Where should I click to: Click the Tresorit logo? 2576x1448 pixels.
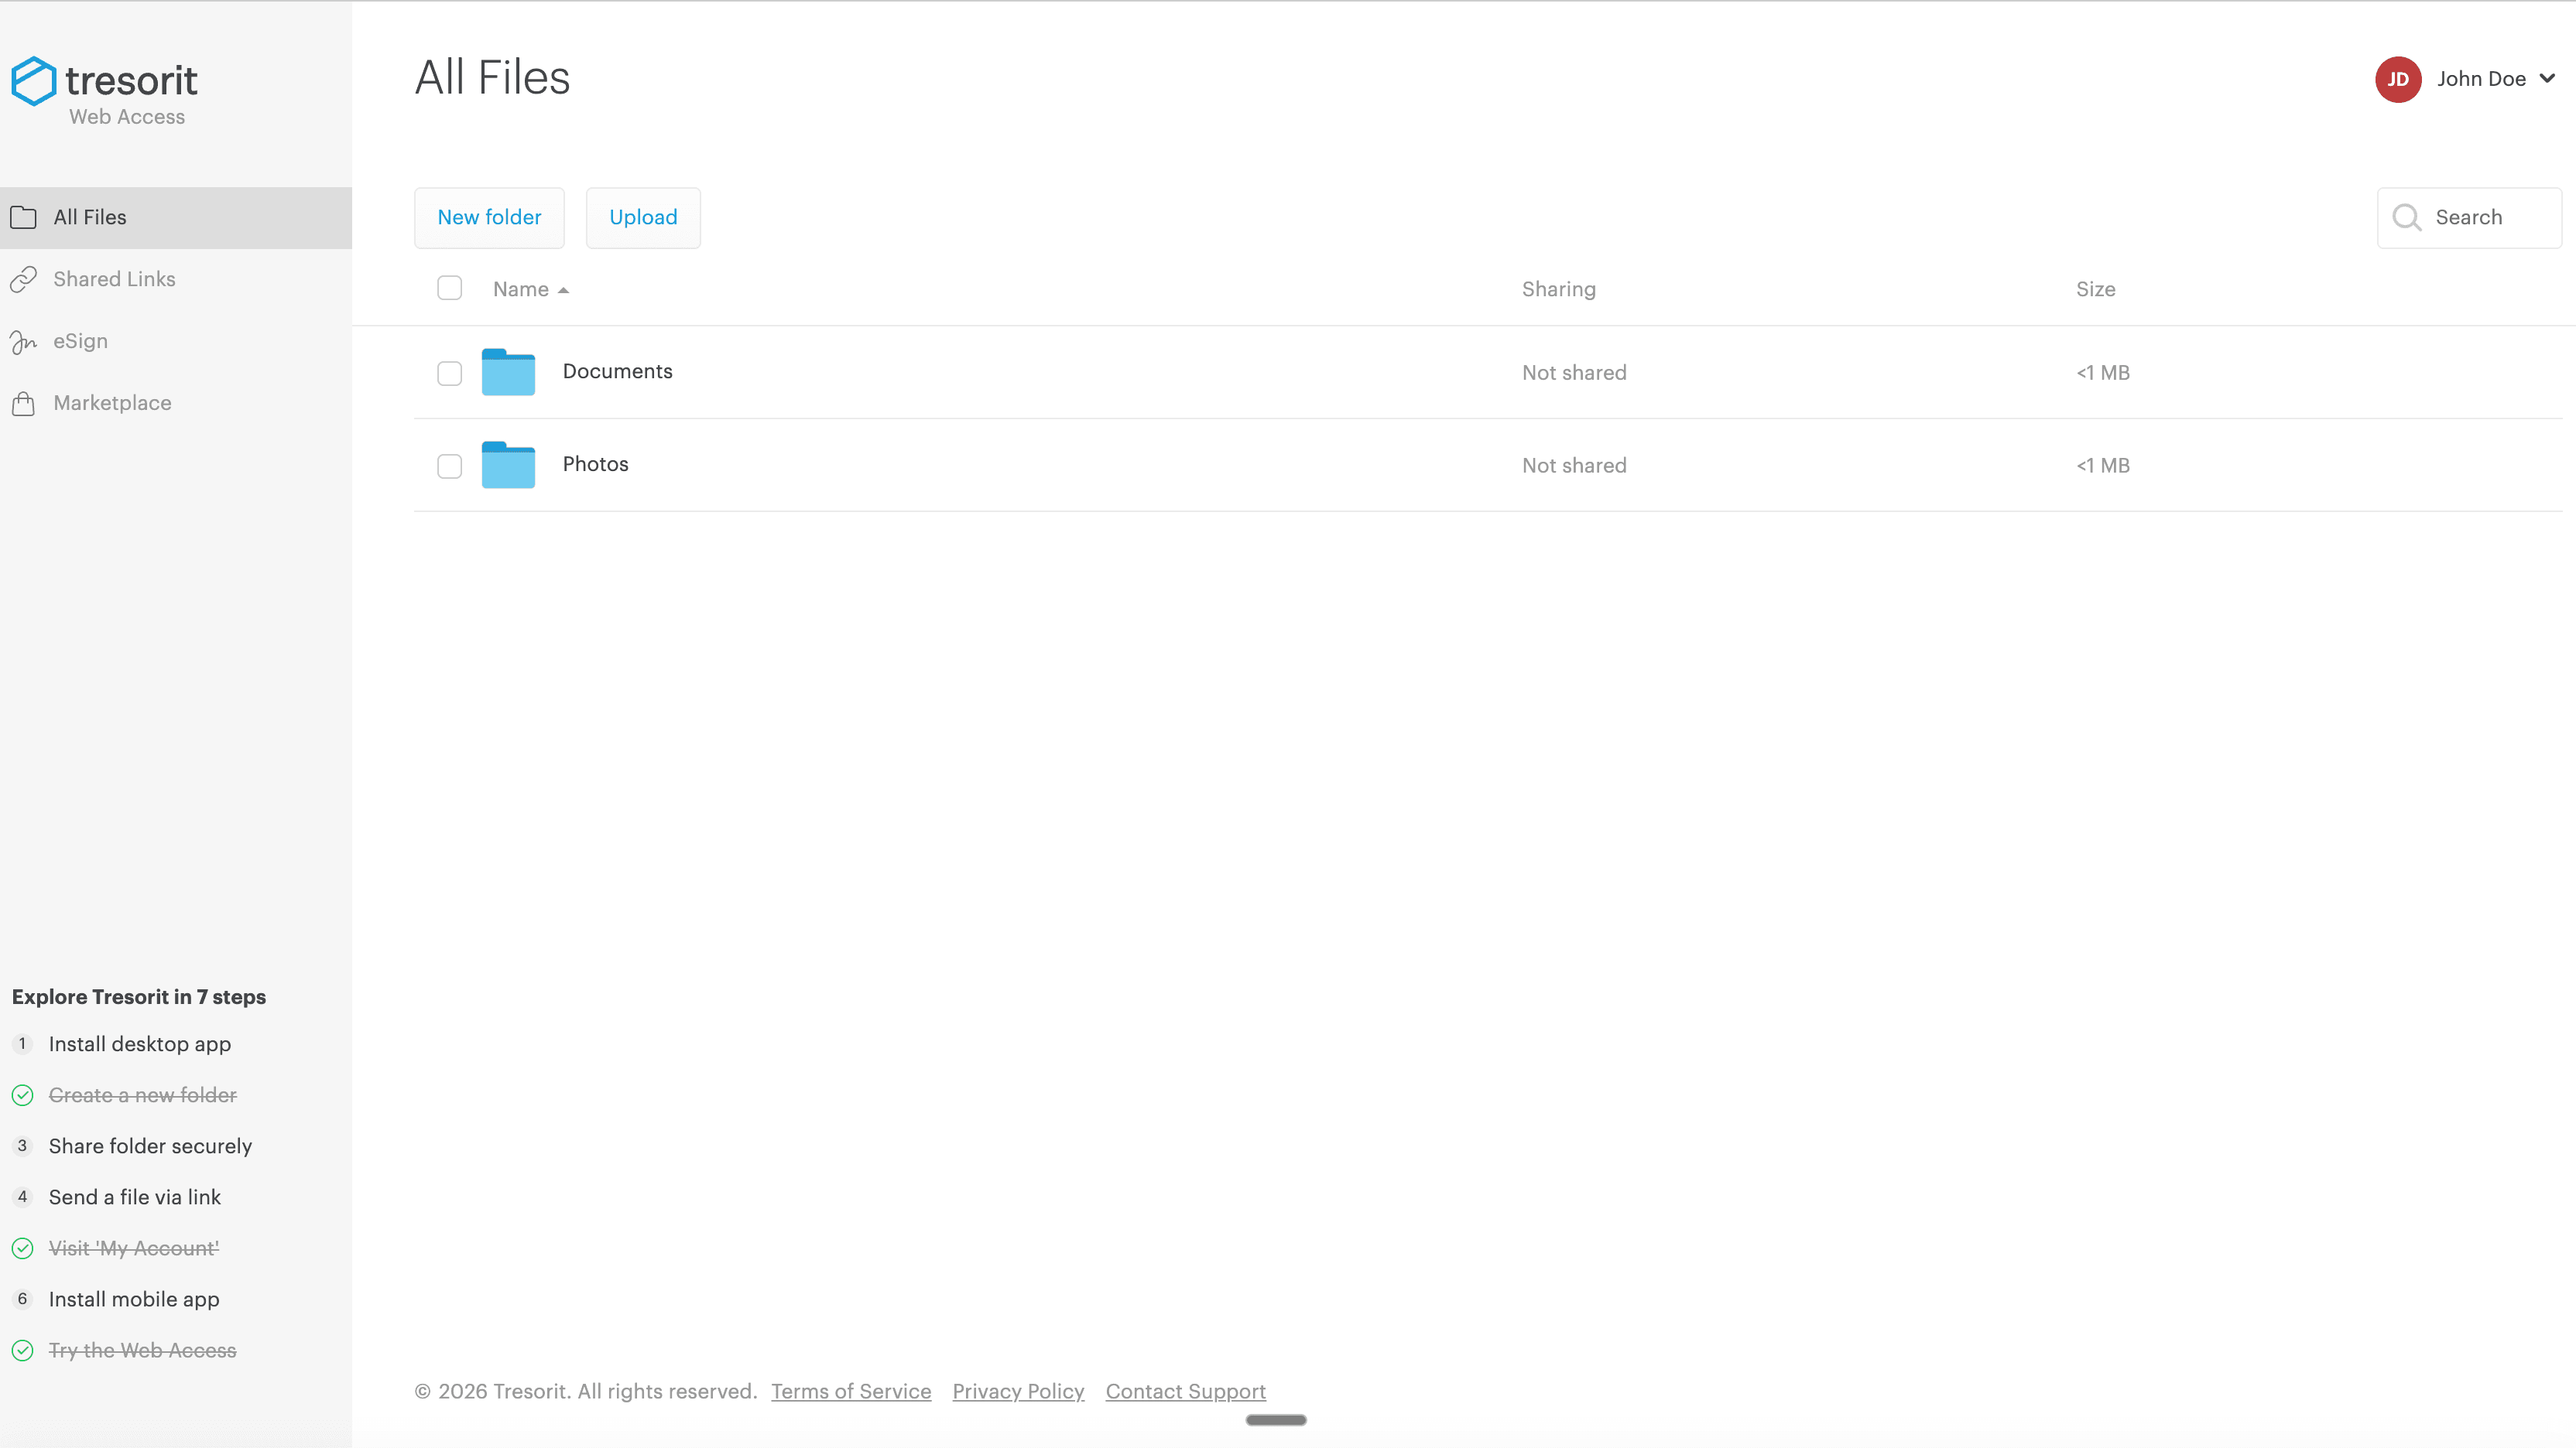pos(104,82)
